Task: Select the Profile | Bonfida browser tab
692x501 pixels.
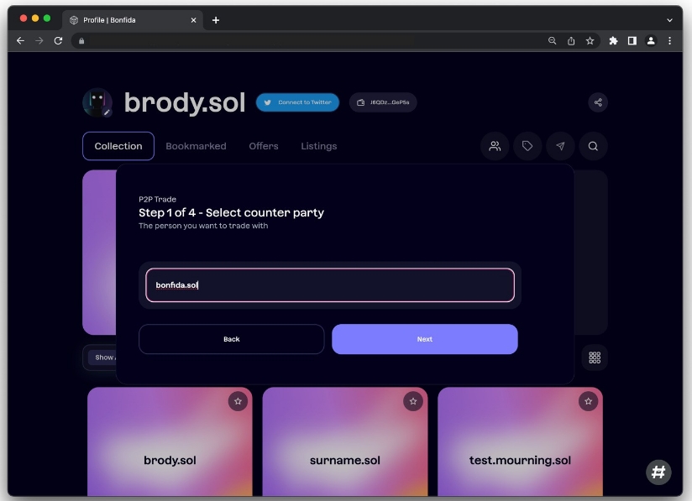Action: click(133, 20)
